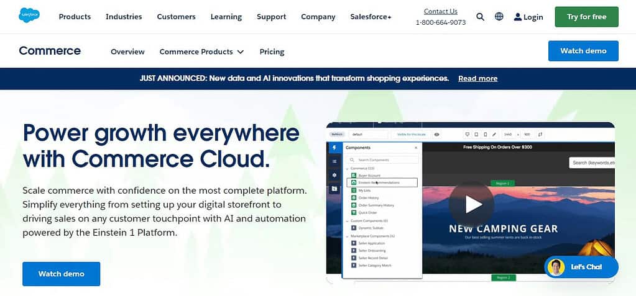
Task: Toggle the eye visibility icon in preview toolbar
Action: point(436,135)
